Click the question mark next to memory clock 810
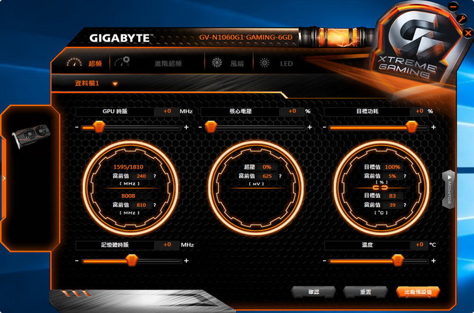The height and width of the screenshot is (313, 474). tap(155, 205)
